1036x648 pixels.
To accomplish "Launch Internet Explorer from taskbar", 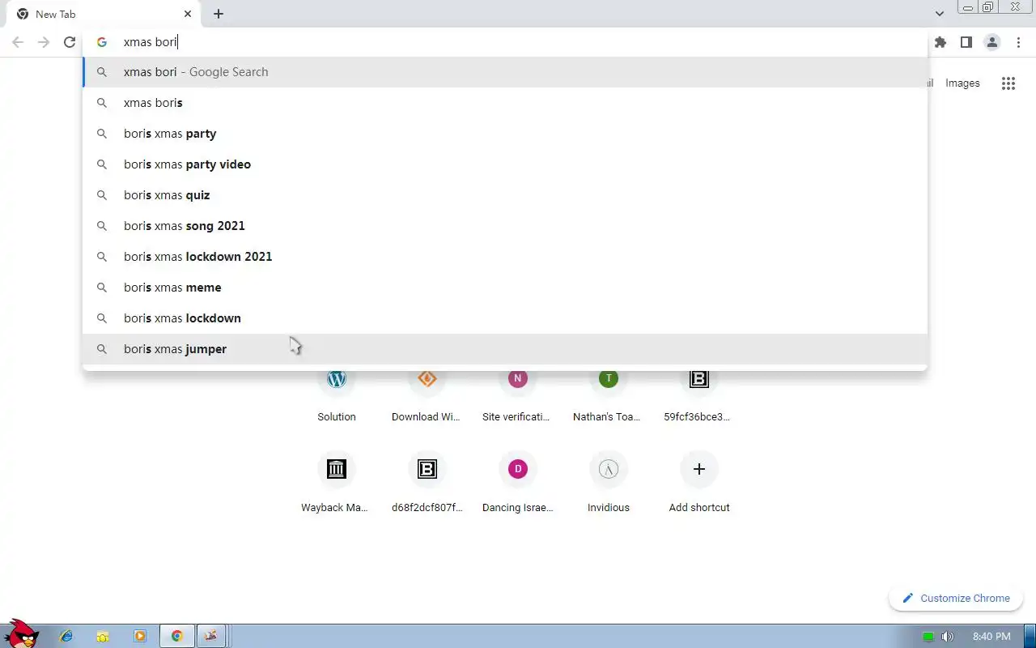I will [x=66, y=637].
